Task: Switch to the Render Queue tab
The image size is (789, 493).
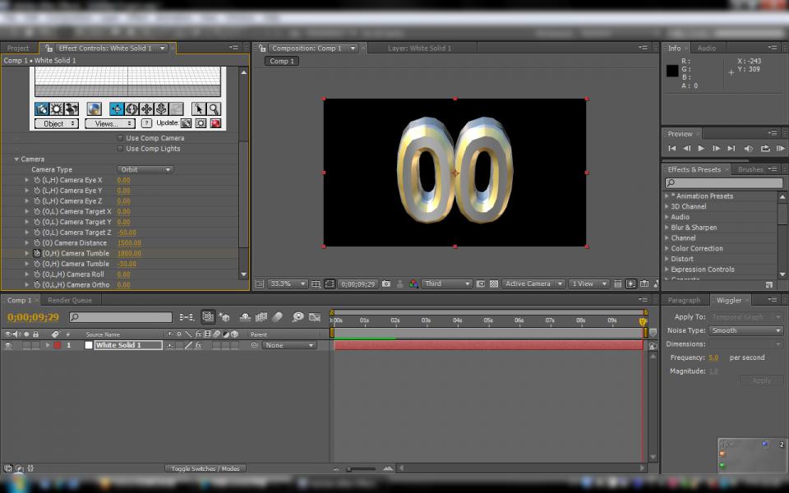Action: 70,300
